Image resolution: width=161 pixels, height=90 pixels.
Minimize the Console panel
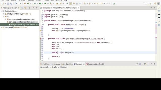pyautogui.click(x=151, y=64)
